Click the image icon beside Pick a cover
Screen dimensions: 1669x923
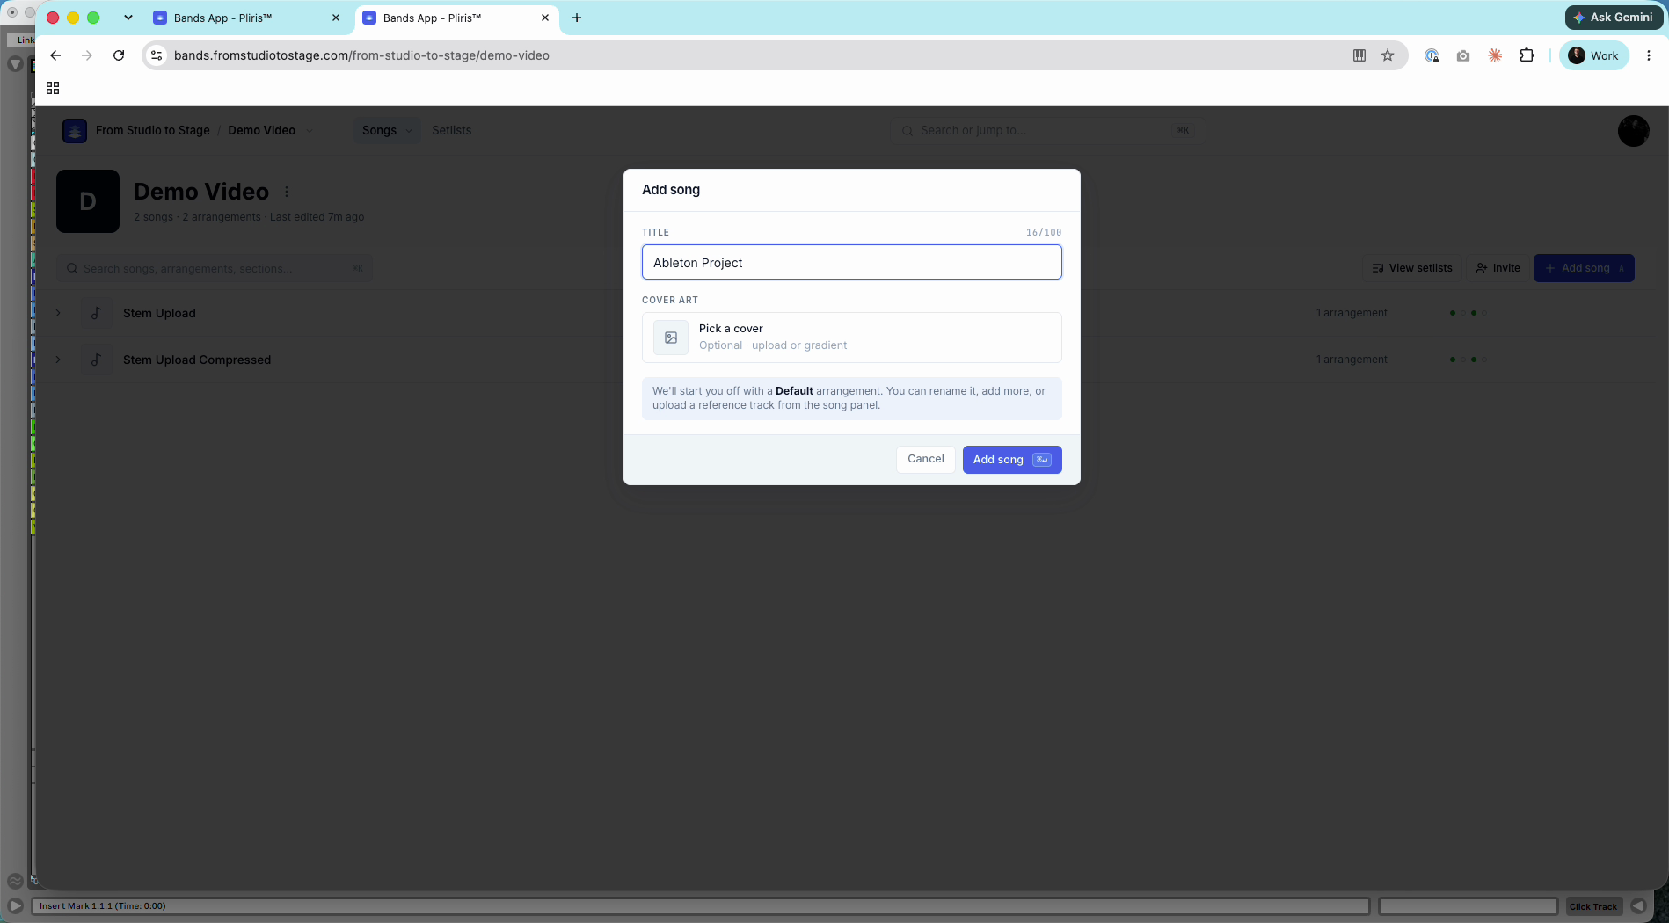(671, 338)
